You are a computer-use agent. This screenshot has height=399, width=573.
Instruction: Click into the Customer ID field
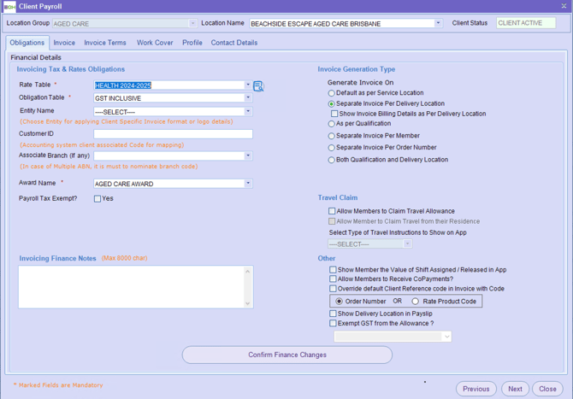(173, 134)
